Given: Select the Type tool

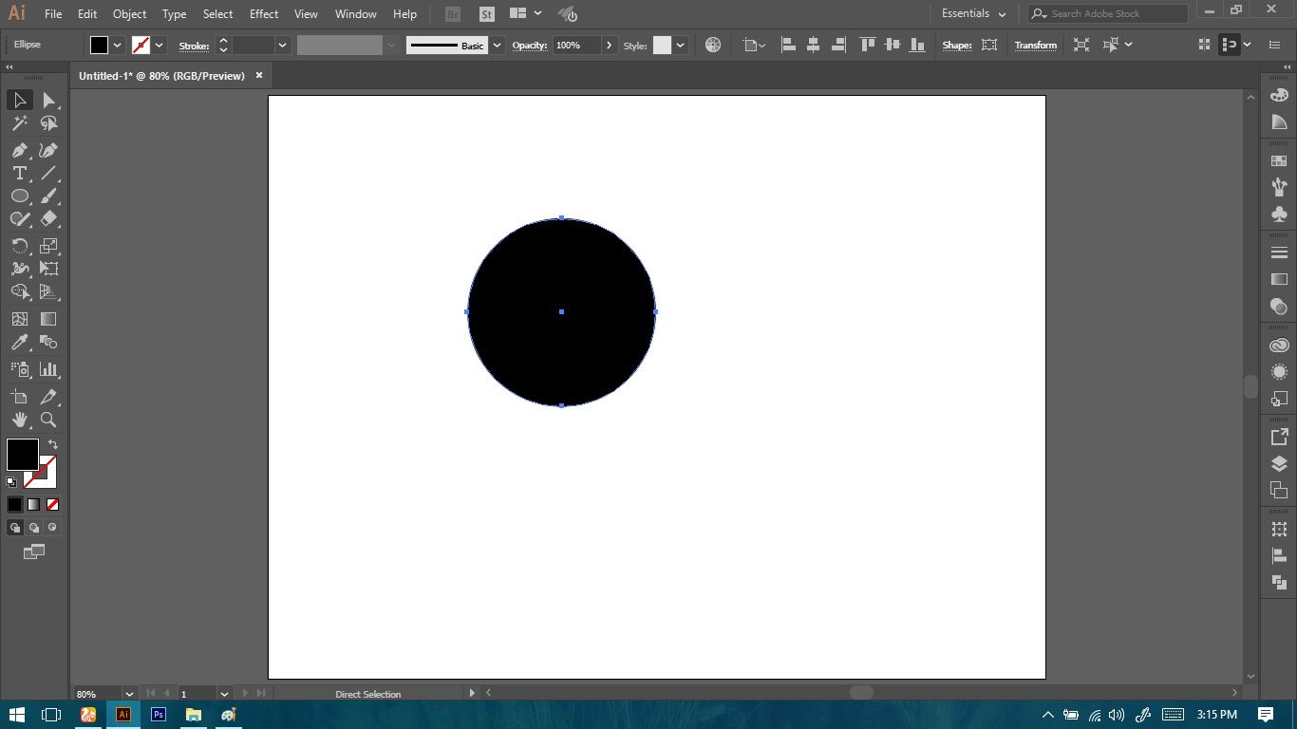Looking at the screenshot, I should click(19, 173).
